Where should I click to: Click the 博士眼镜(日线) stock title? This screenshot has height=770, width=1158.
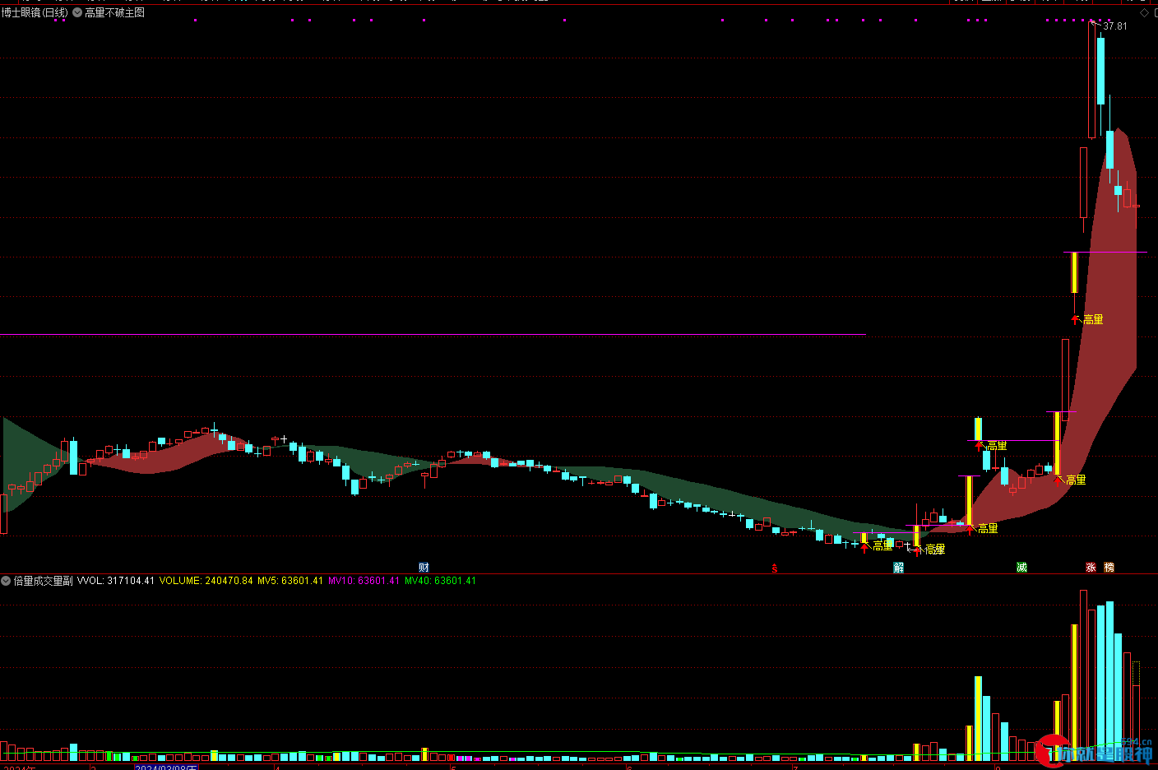coord(35,13)
